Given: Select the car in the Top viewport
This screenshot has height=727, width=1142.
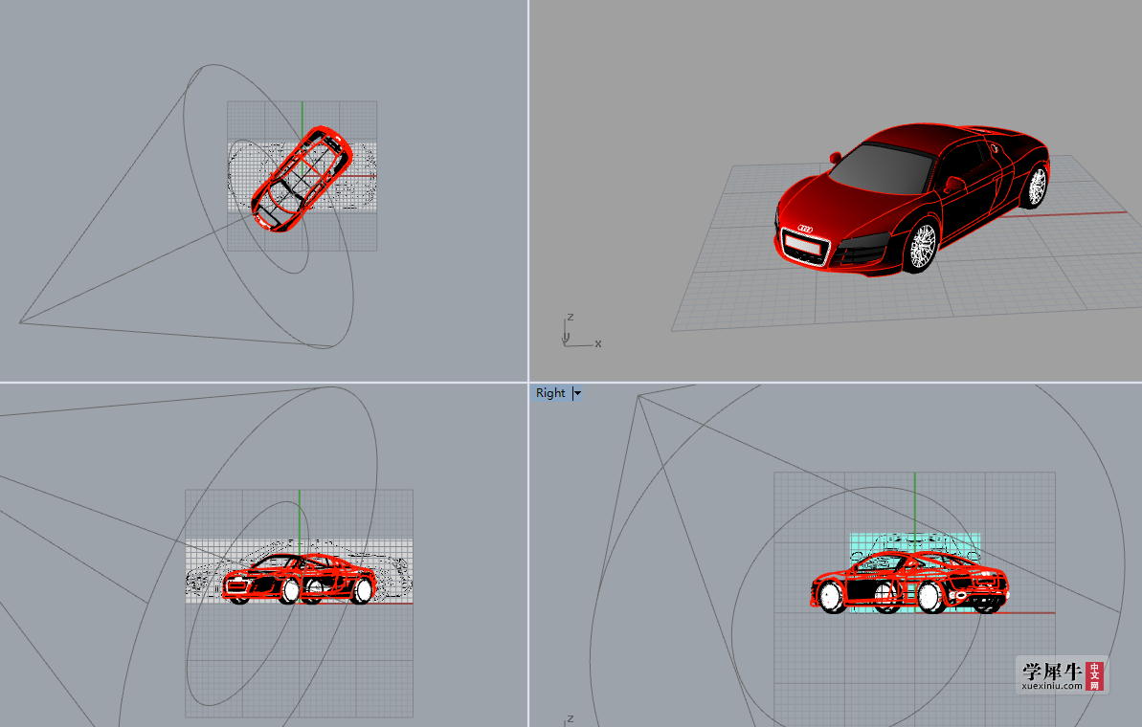Looking at the screenshot, I should coord(302,179).
